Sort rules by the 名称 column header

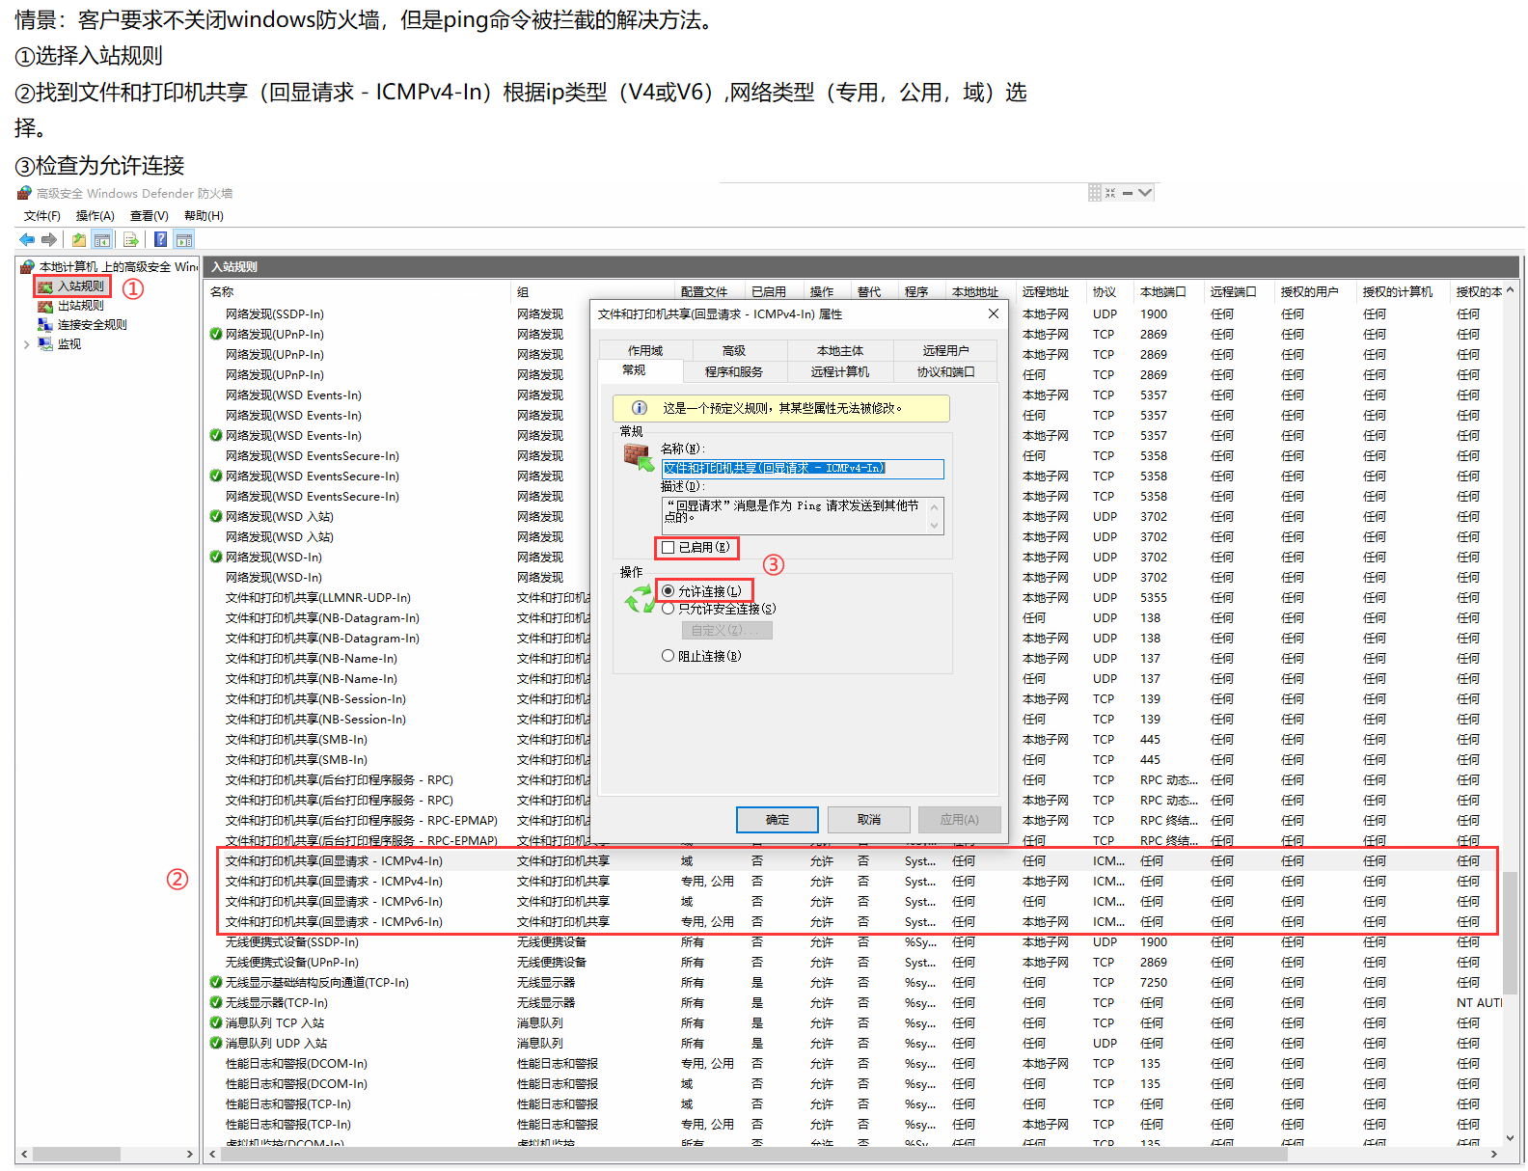[x=359, y=291]
